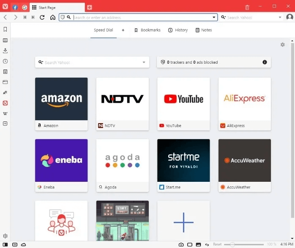Open the Translate side panel
The height and width of the screenshot is (248, 295).
tap(5, 92)
